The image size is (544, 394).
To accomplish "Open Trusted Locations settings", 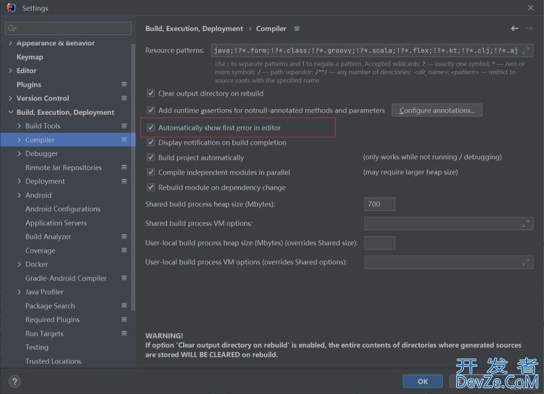I will pos(53,361).
